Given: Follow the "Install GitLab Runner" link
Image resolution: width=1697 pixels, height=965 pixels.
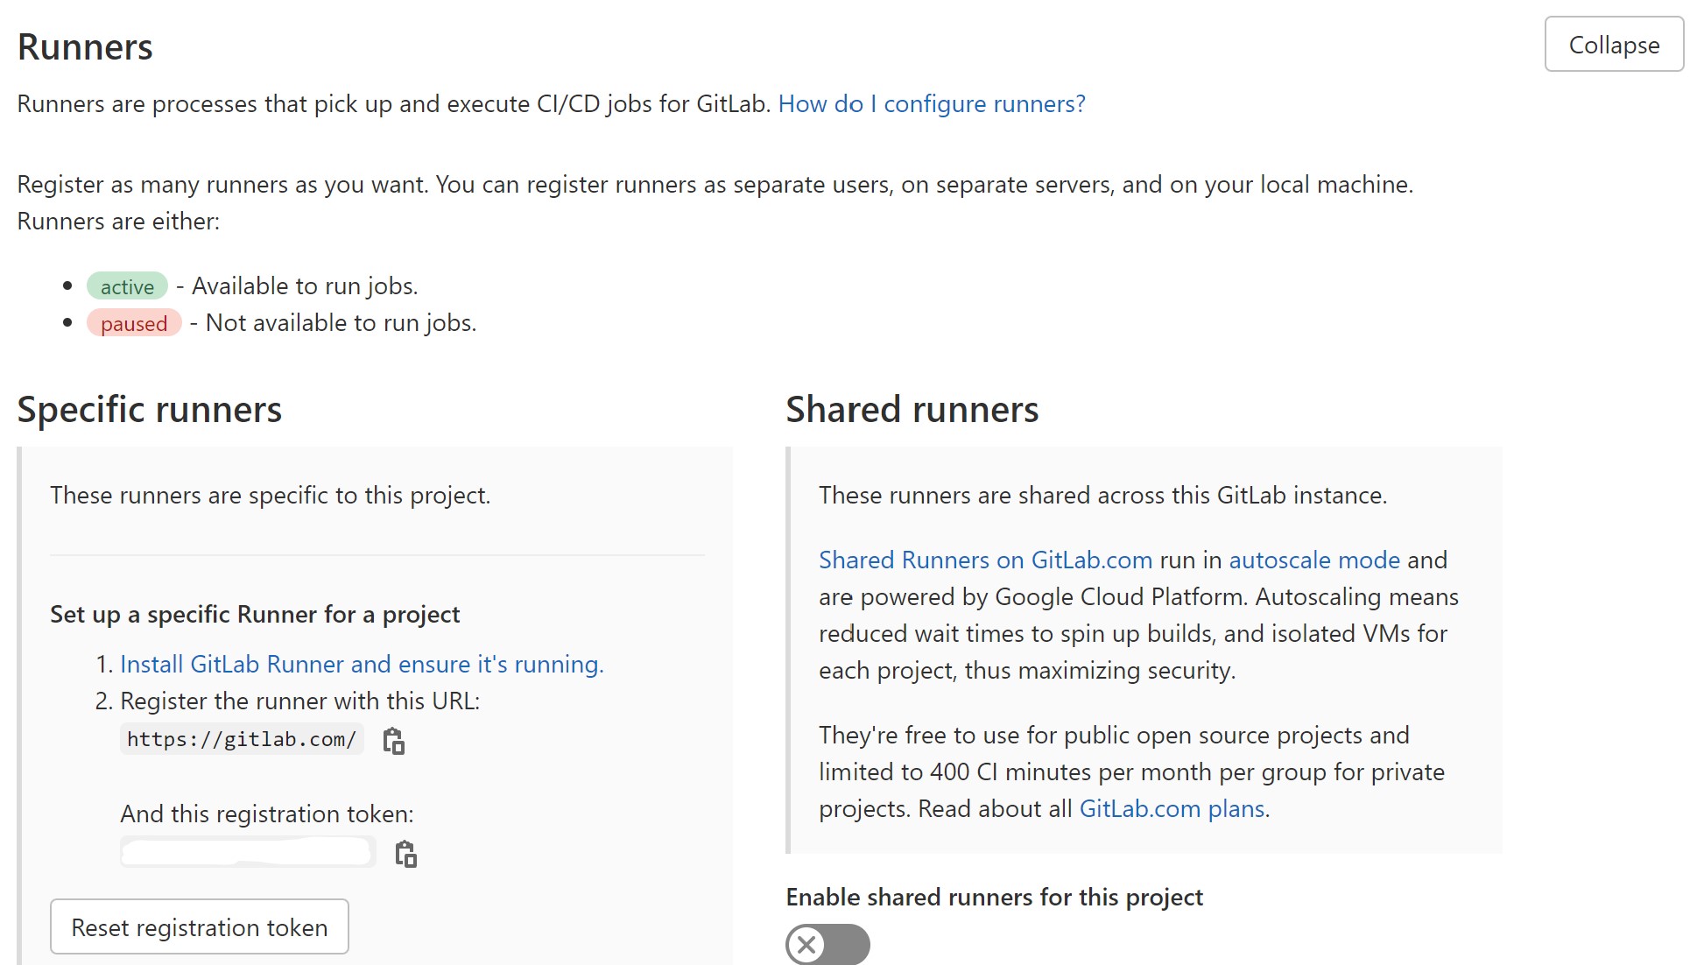Looking at the screenshot, I should (x=363, y=665).
